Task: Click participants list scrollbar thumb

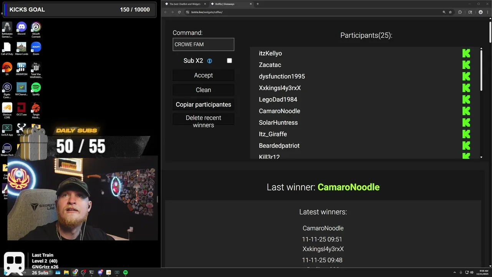Action: [481, 70]
